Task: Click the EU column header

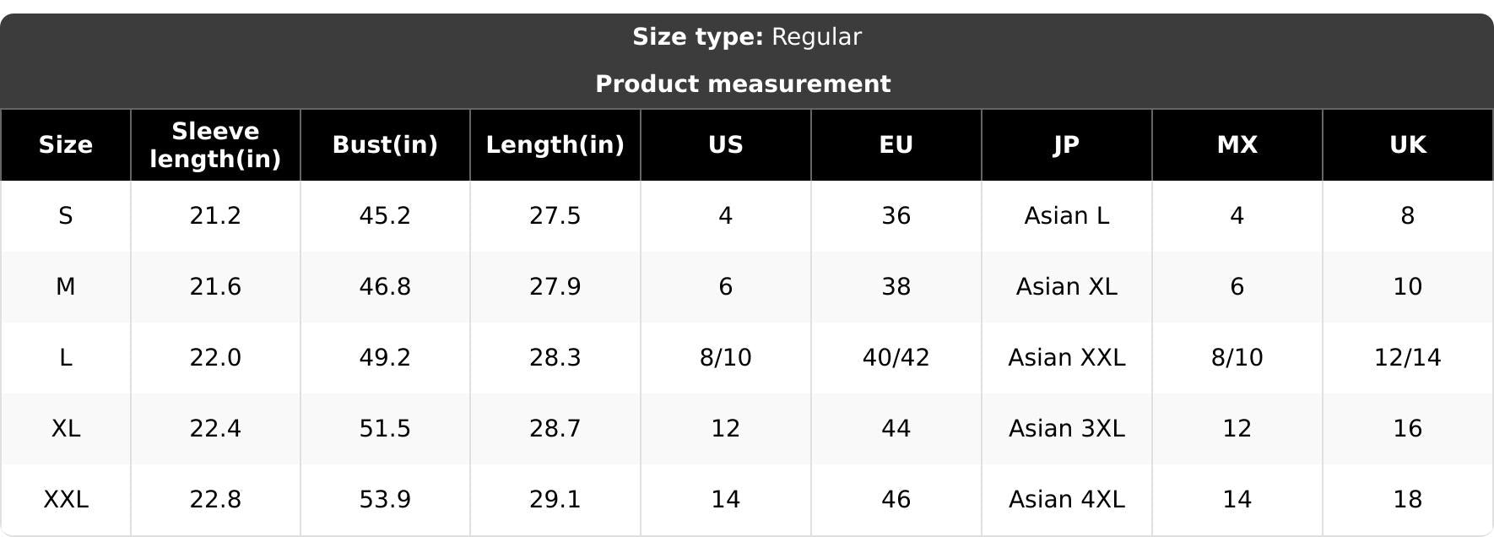Action: click(896, 145)
